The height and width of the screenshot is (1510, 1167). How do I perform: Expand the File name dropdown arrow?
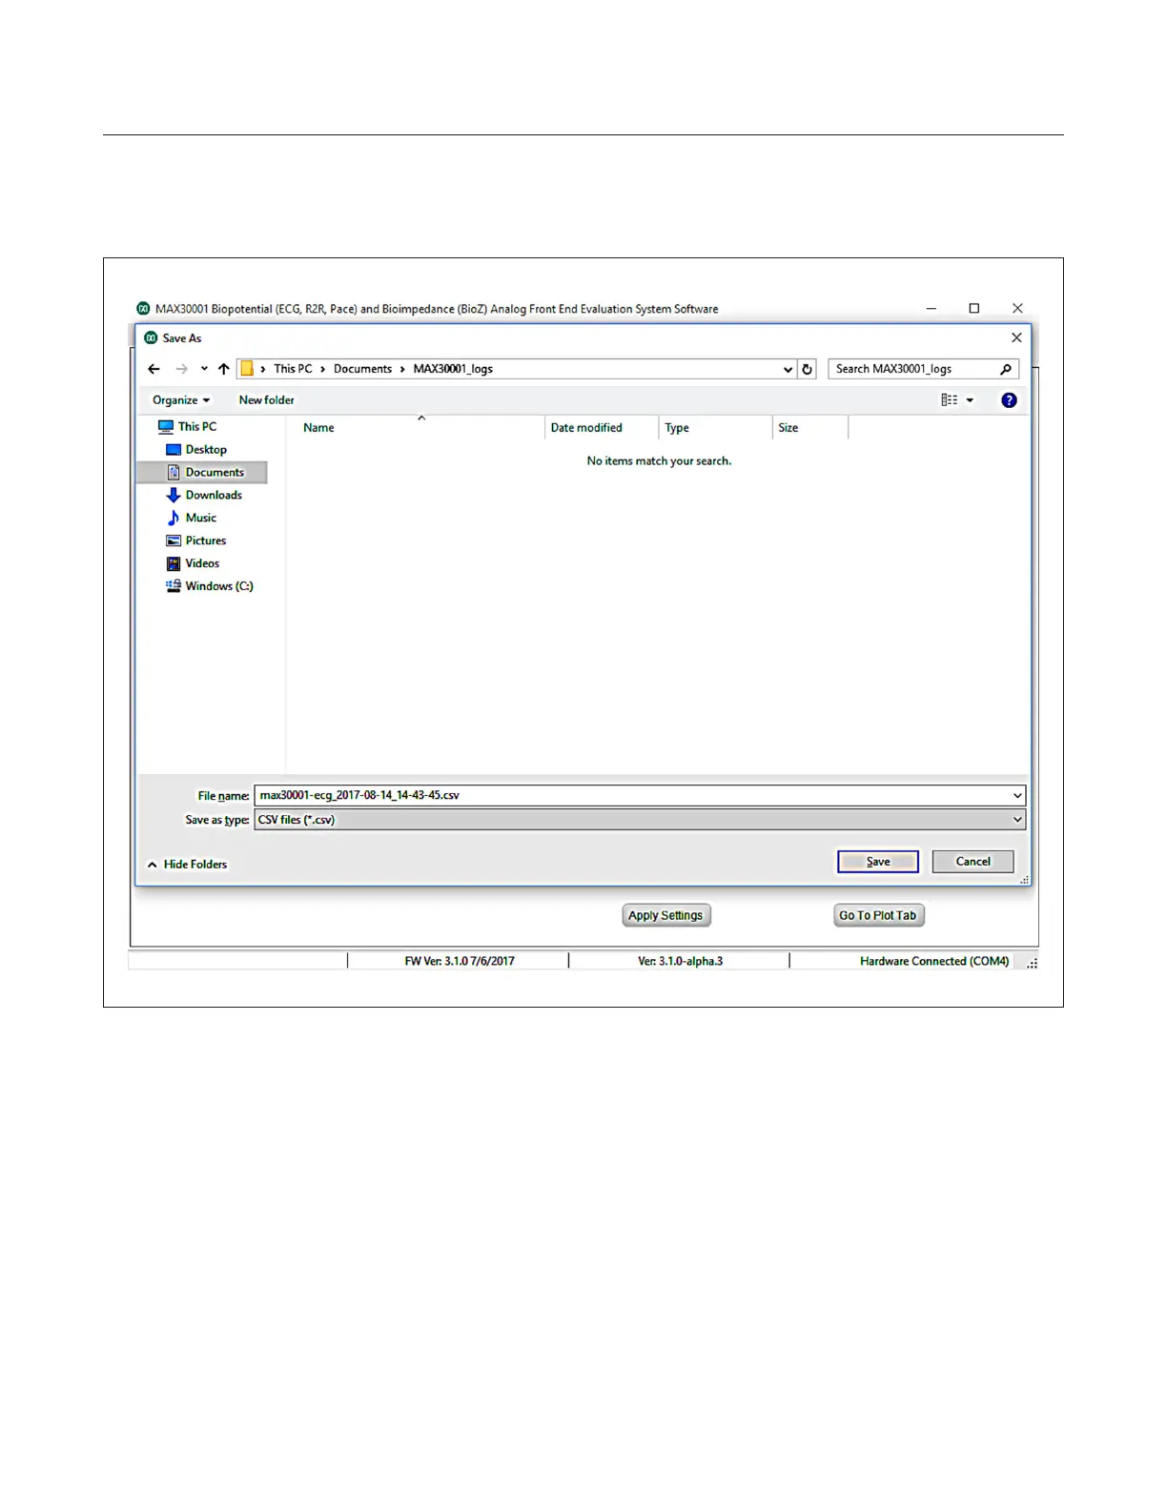pyautogui.click(x=1017, y=795)
